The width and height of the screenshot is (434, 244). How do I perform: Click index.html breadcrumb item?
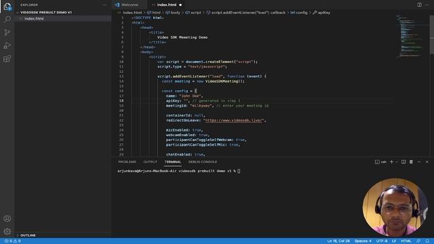coord(132,12)
